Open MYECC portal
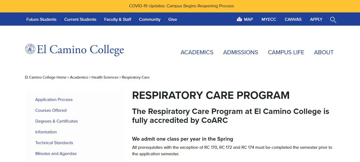Image resolution: width=360 pixels, height=162 pixels. click(x=269, y=19)
